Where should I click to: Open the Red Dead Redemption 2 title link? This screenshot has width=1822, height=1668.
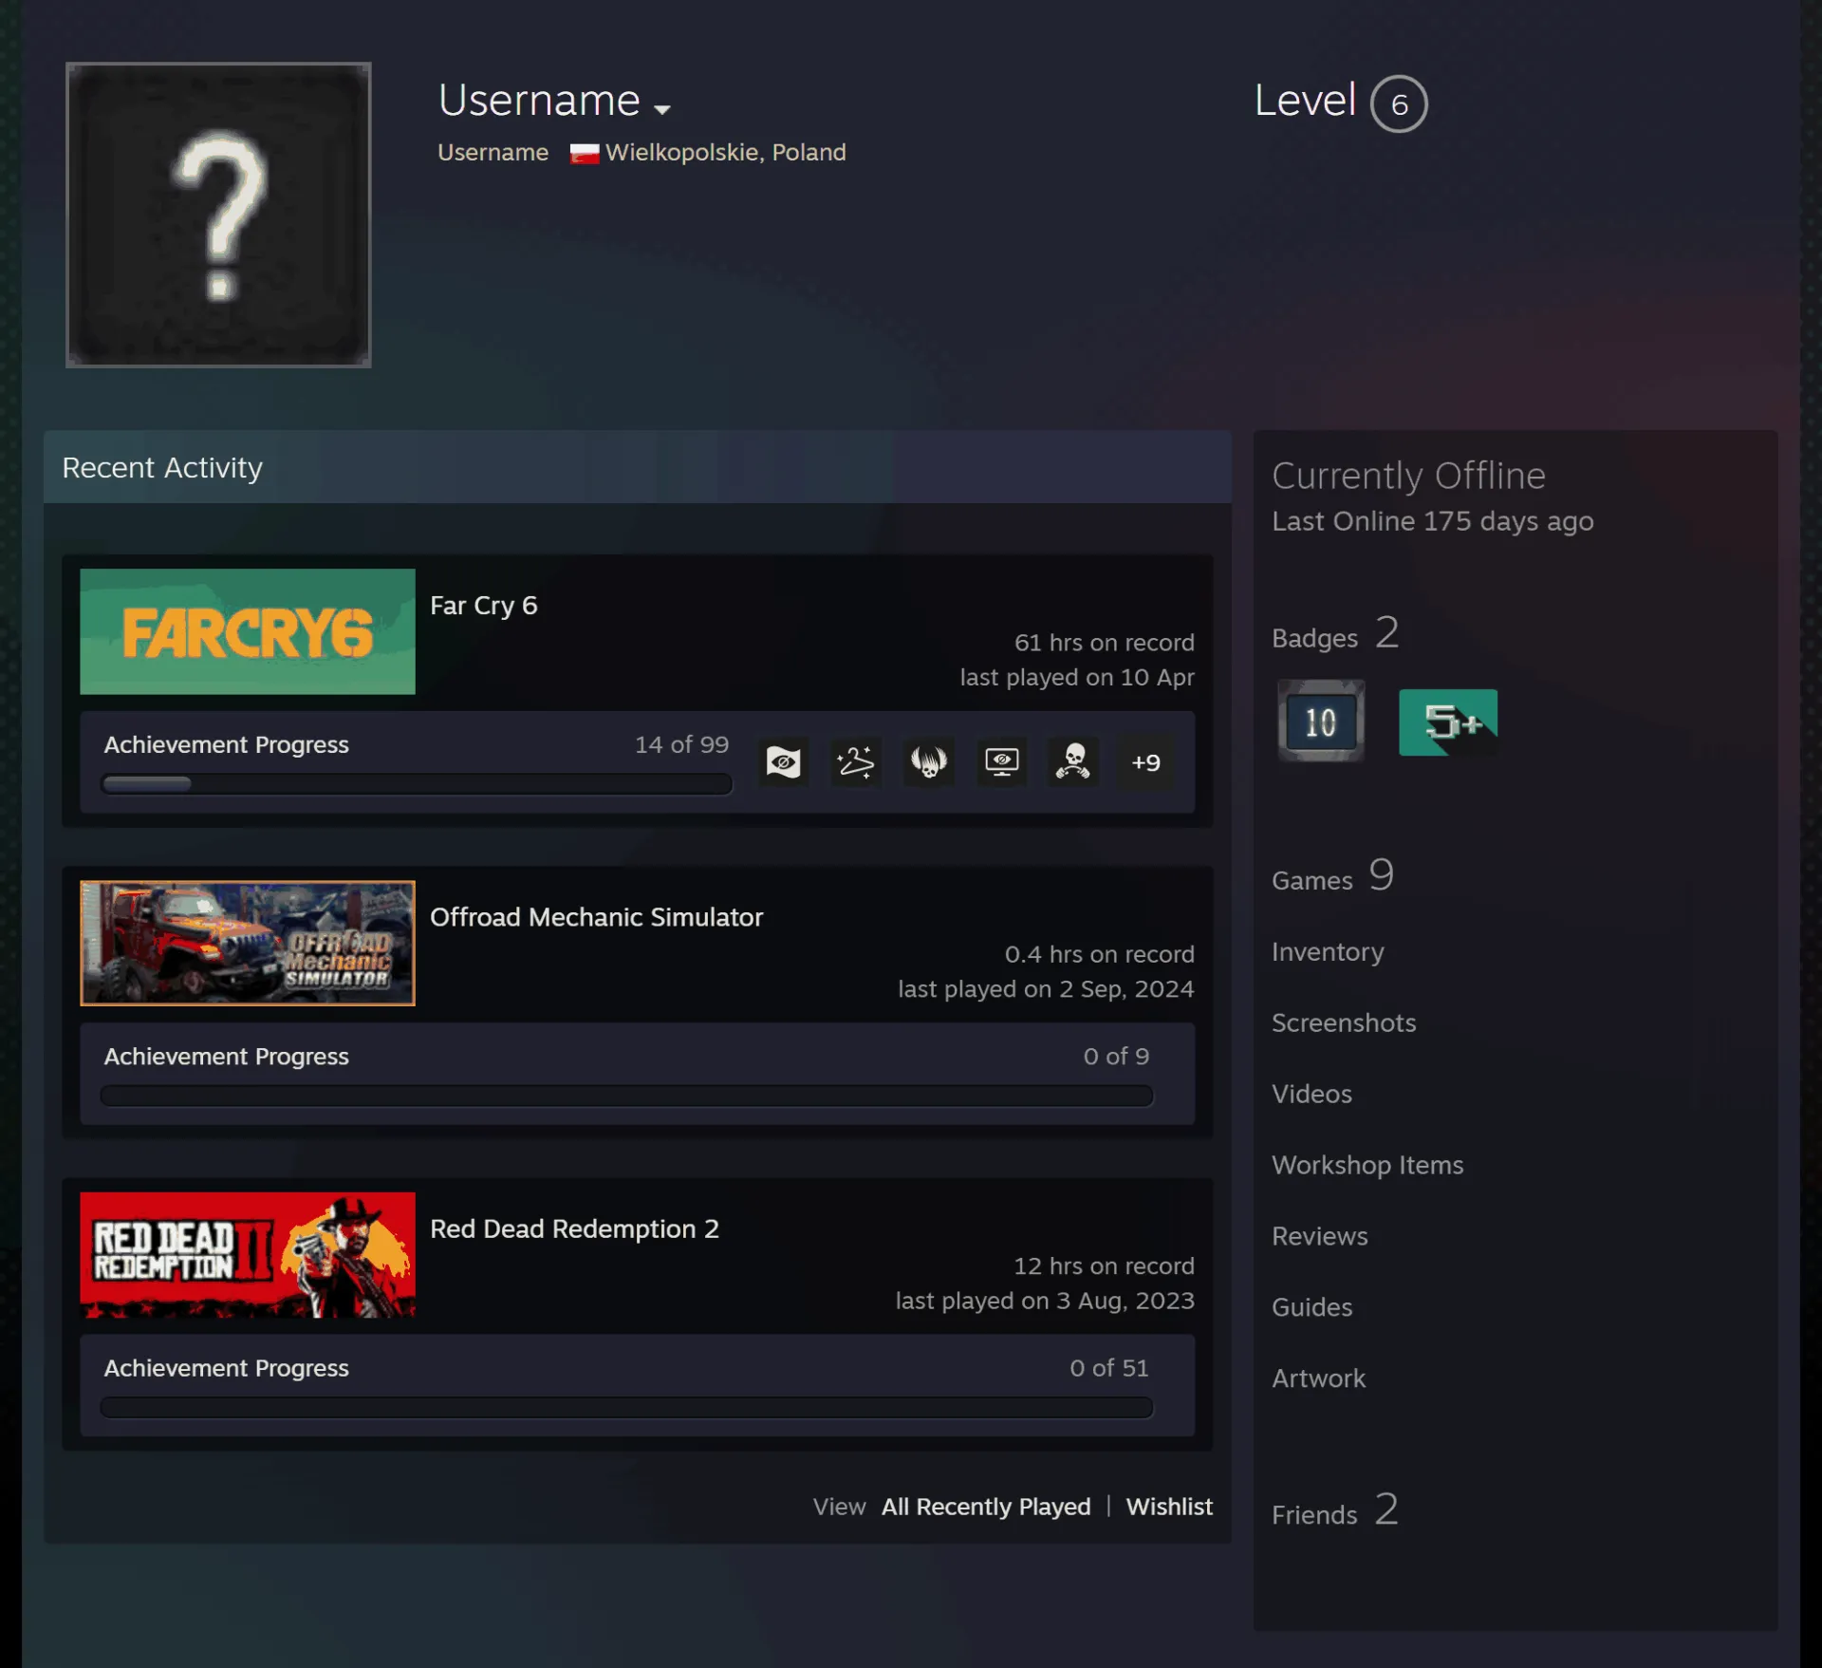coord(574,1228)
